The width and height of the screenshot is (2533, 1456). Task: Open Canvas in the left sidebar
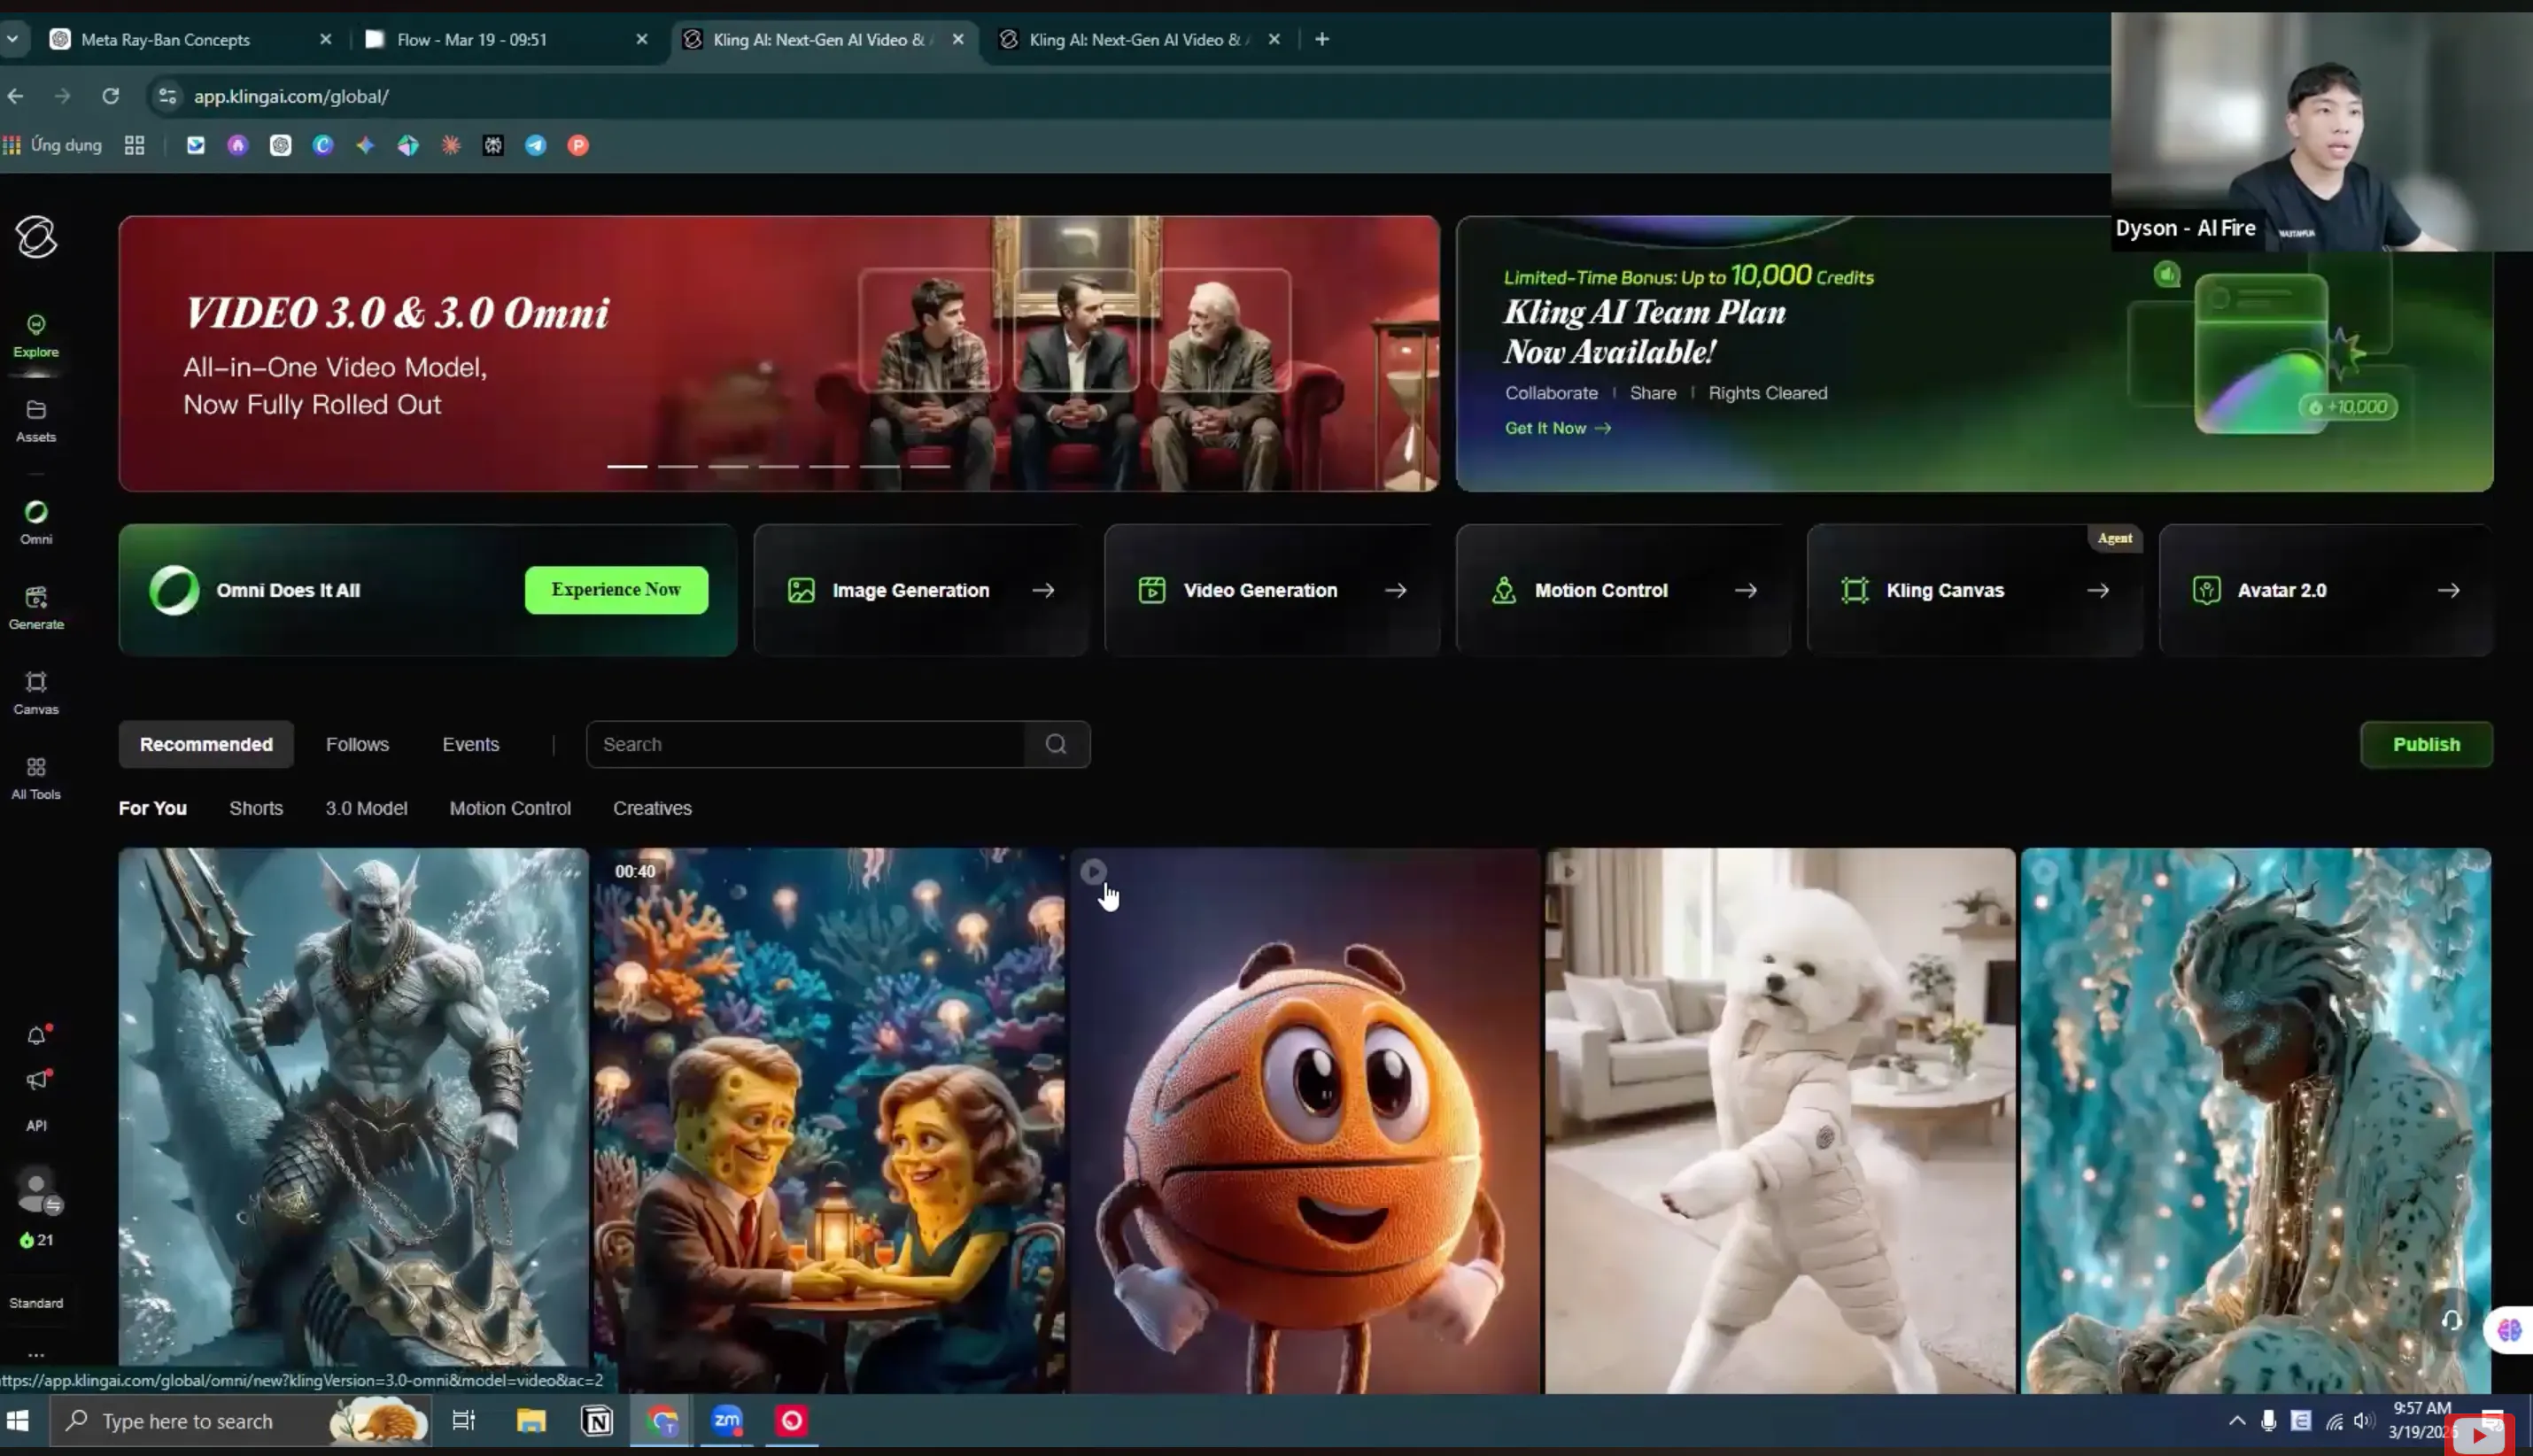coord(36,693)
